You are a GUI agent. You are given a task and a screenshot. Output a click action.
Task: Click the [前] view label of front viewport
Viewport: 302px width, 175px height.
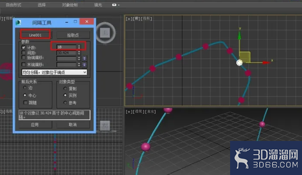pos(137,19)
